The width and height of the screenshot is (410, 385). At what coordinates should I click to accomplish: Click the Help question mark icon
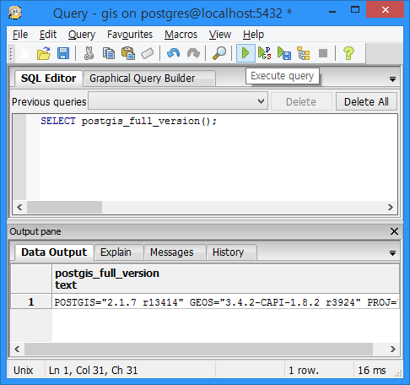348,53
